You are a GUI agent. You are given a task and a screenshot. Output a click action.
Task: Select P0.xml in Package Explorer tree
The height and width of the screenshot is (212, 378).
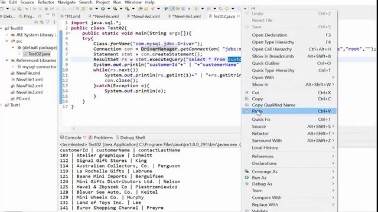coord(20,98)
